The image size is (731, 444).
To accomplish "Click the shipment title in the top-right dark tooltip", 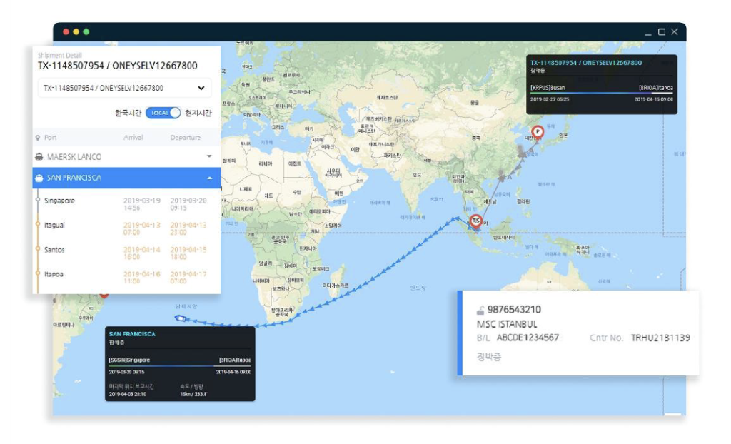I will (x=586, y=63).
